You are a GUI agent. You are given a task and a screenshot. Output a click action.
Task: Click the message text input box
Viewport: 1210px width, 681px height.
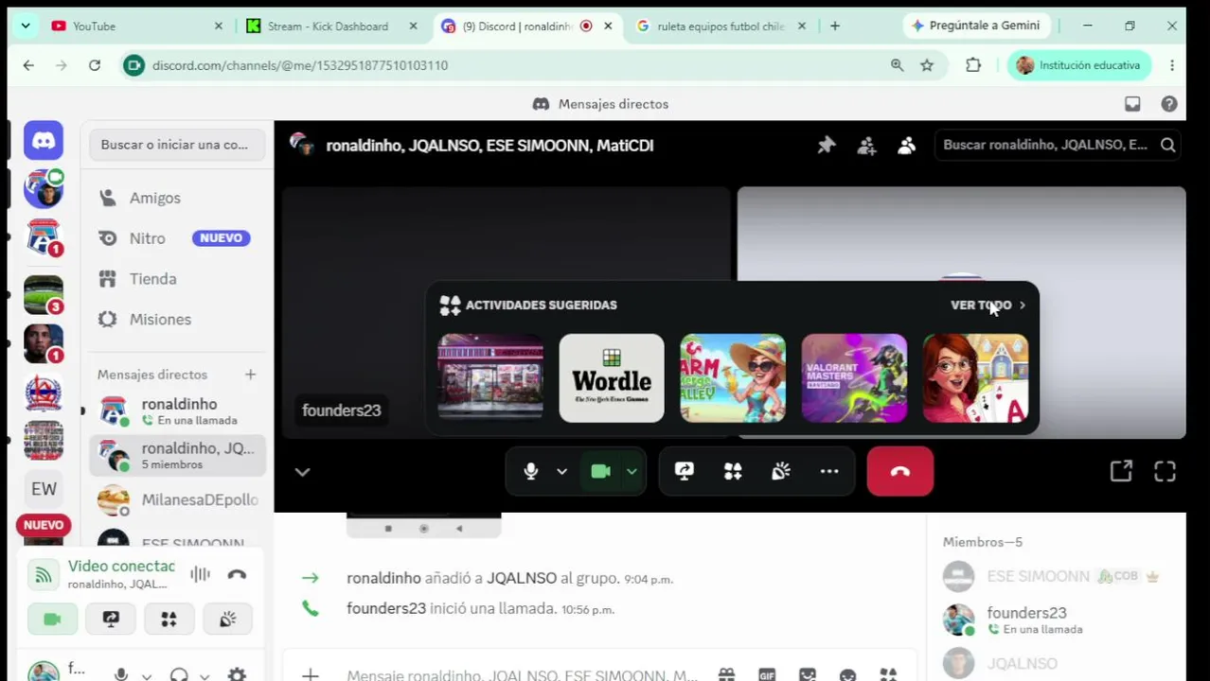pyautogui.click(x=521, y=675)
